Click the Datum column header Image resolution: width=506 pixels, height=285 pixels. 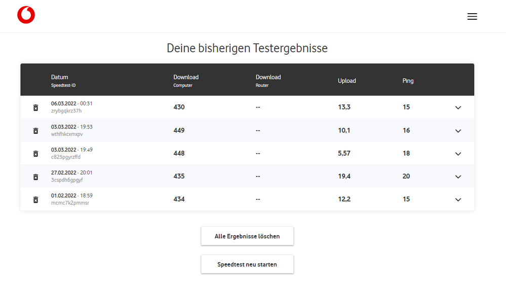coord(60,78)
